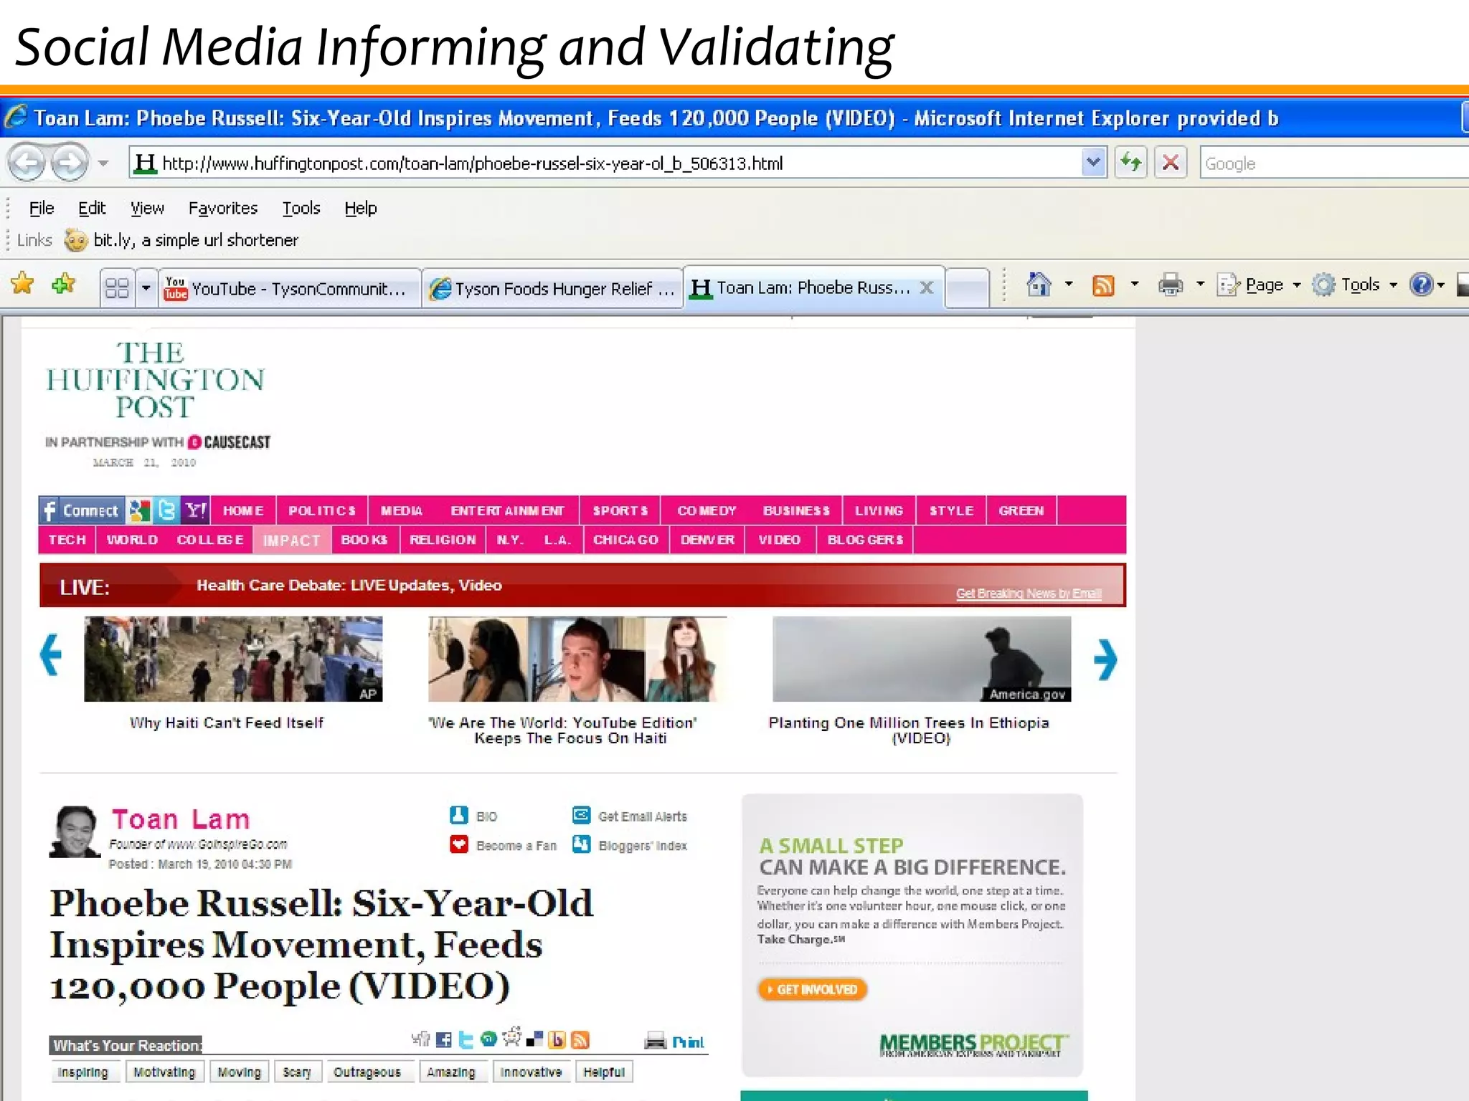Click the Facebook Connect button

point(81,510)
